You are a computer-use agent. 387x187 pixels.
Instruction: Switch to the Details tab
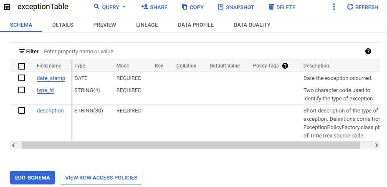pyautogui.click(x=63, y=25)
